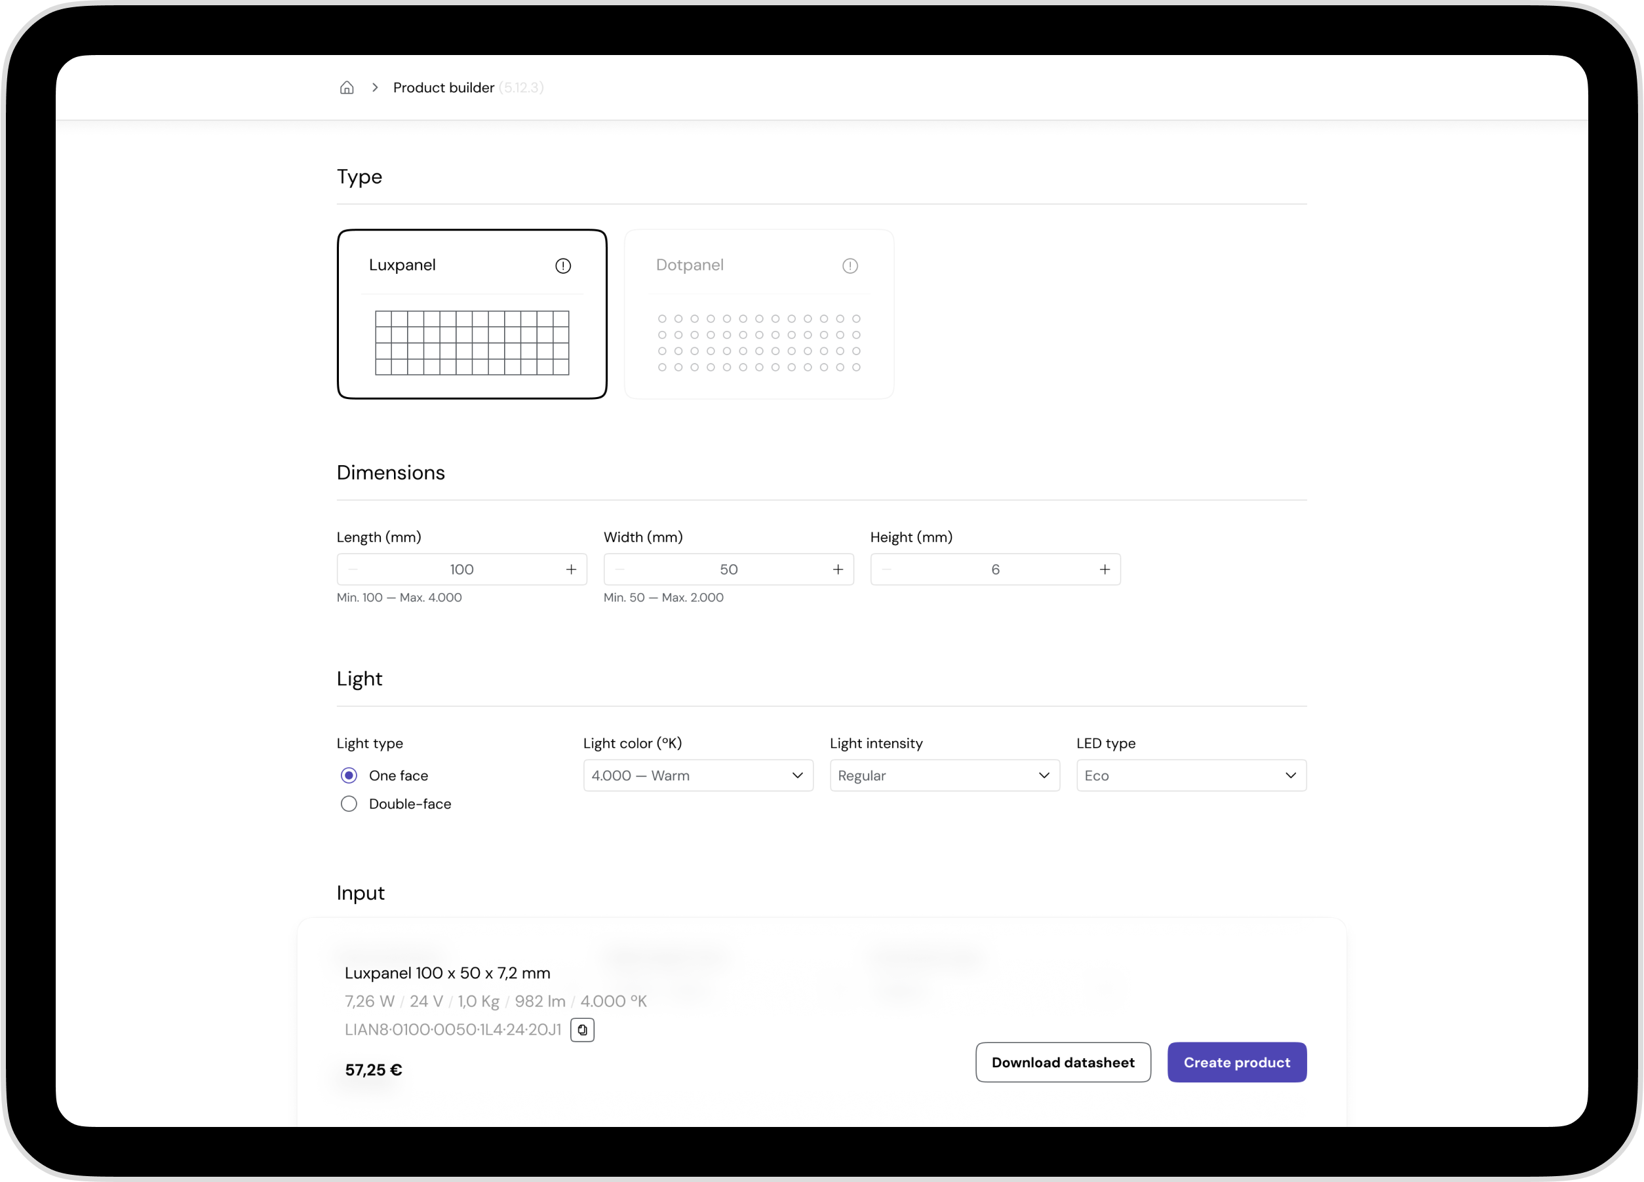Viewport: 1644px width, 1182px height.
Task: Click the home icon in the breadcrumb
Action: [347, 87]
